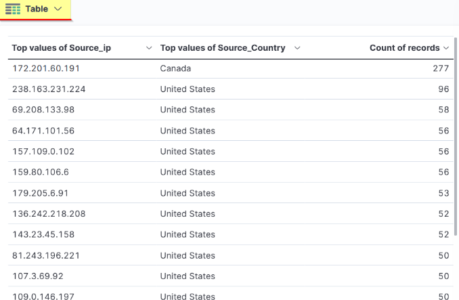This screenshot has width=459, height=300.
Task: Click the 96 record count cell
Action: (x=443, y=89)
